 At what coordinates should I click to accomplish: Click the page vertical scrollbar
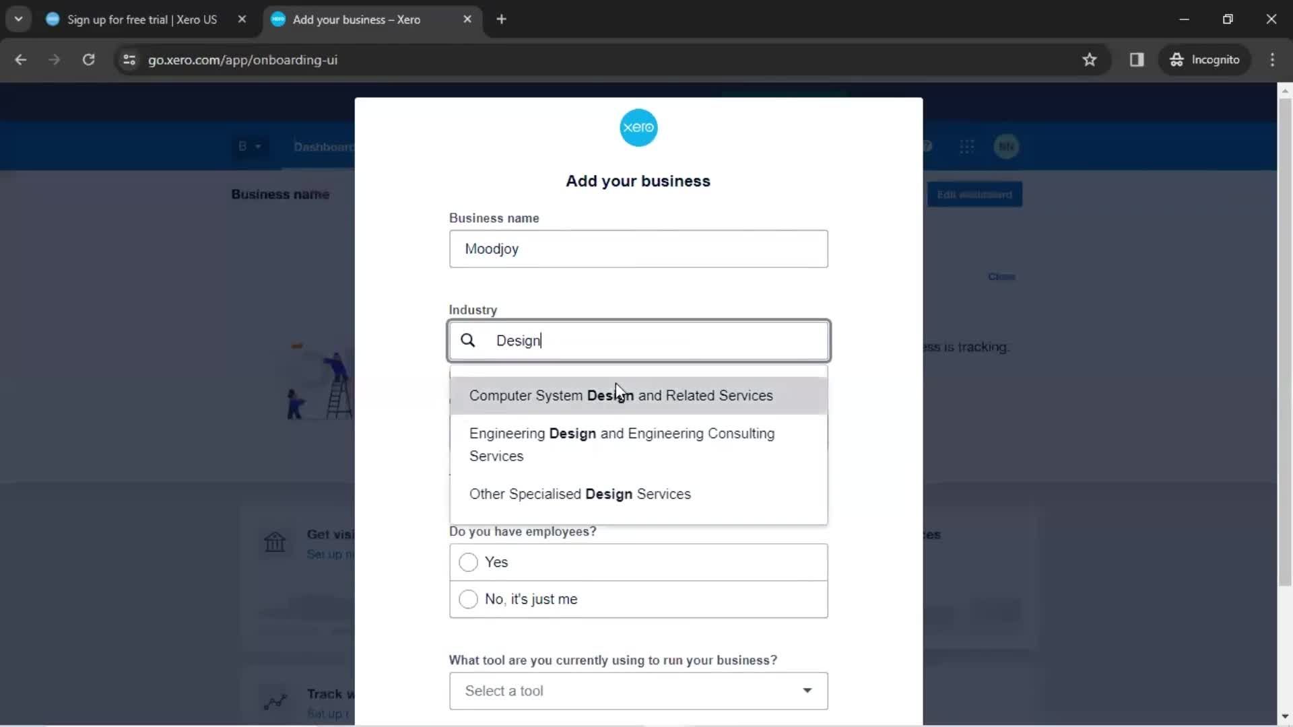[x=1284, y=341]
